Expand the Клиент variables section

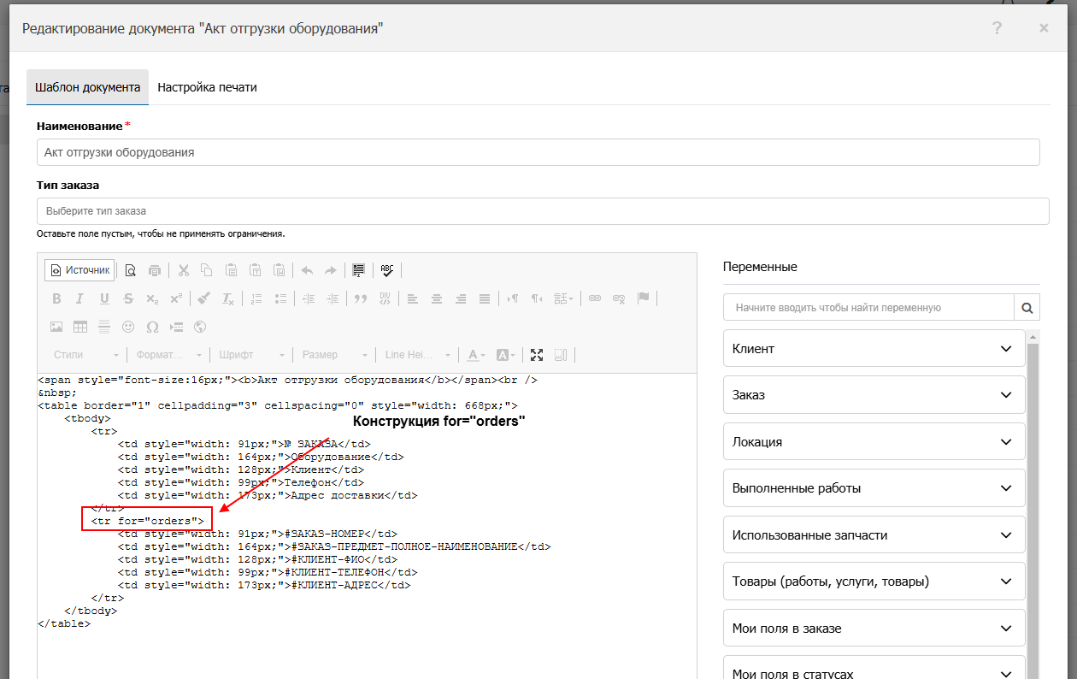coord(874,349)
